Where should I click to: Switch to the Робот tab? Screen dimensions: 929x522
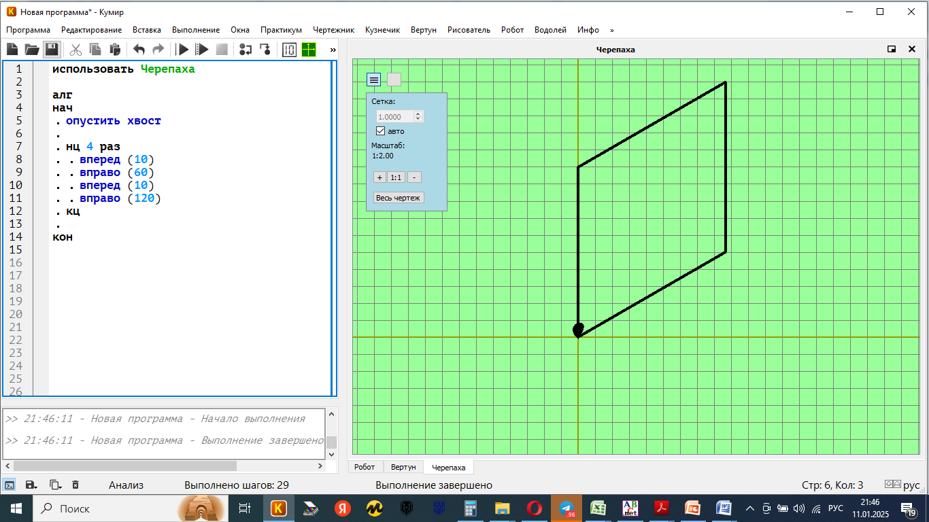pos(365,467)
